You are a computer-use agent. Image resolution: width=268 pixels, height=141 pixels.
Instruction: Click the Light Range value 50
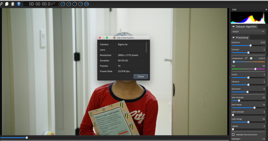tap(264, 119)
